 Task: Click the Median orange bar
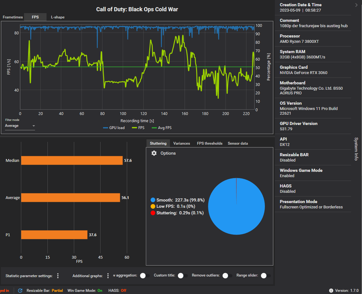pos(72,161)
